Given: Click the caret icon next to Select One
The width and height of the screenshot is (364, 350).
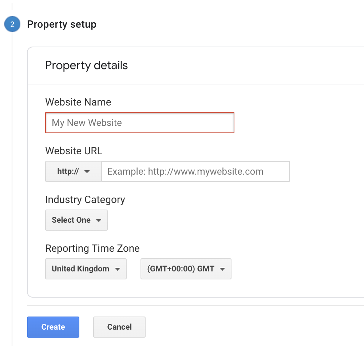Looking at the screenshot, I should (x=98, y=220).
